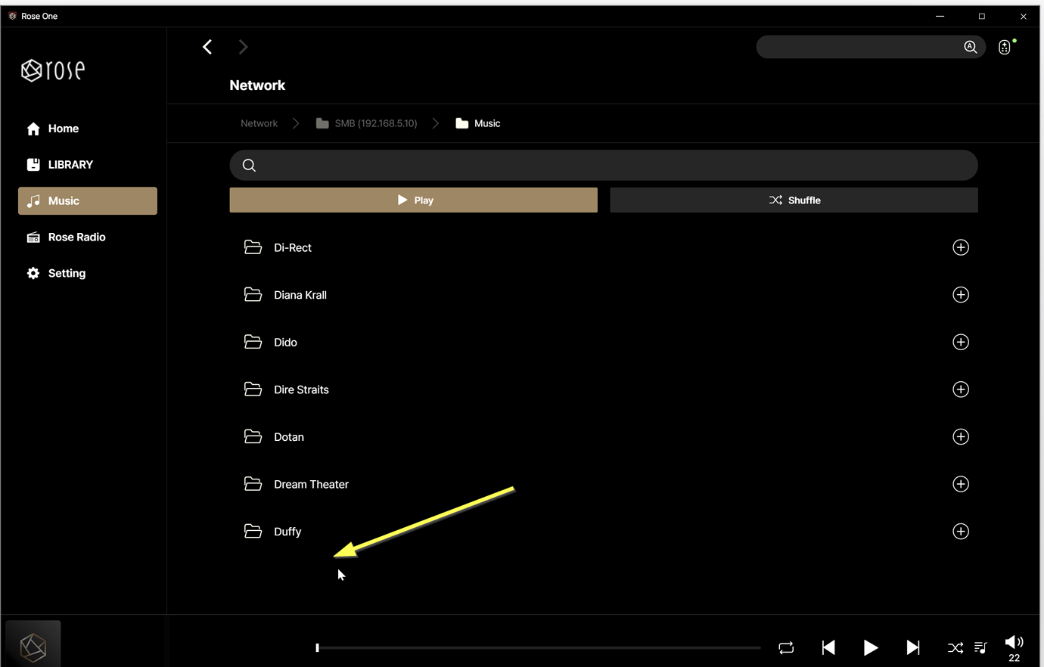Viewport: 1044px width, 667px height.
Task: Go to SMB (192.168.5.10) breadcrumb
Action: click(375, 123)
